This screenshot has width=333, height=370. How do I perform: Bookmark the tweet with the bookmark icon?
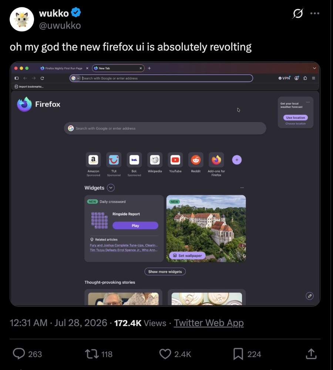pyautogui.click(x=238, y=354)
